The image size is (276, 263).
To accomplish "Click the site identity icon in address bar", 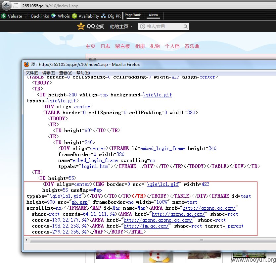I will pos(16,6).
